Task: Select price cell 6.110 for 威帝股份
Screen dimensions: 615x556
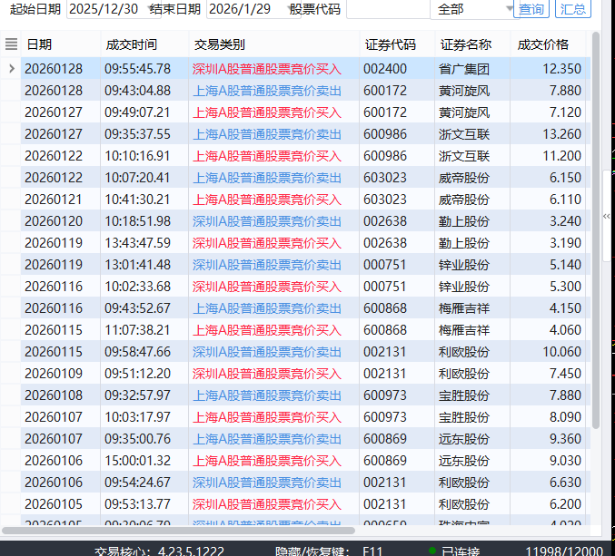Action: click(x=549, y=200)
